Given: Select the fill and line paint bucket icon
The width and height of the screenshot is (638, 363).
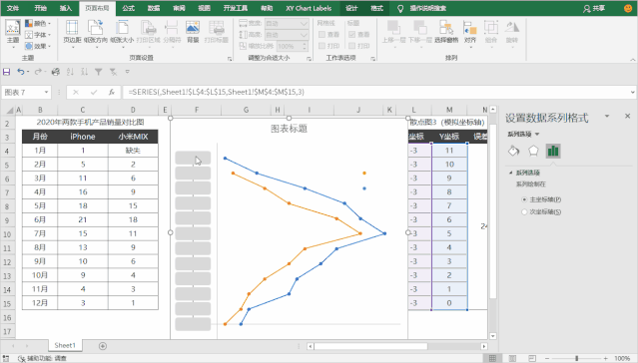Looking at the screenshot, I should pos(513,151).
